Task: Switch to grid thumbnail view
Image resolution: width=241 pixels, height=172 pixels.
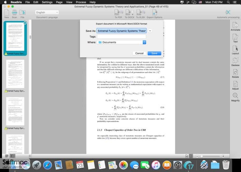Action: (7, 156)
